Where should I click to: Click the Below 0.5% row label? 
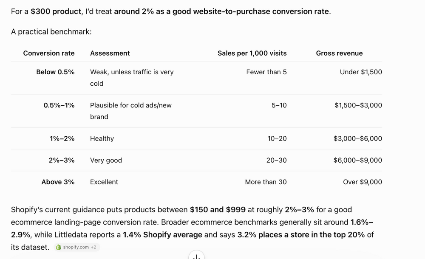click(55, 72)
